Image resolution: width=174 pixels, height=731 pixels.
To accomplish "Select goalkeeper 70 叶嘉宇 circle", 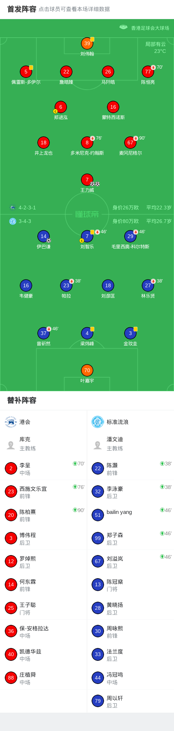I will 87,370.
